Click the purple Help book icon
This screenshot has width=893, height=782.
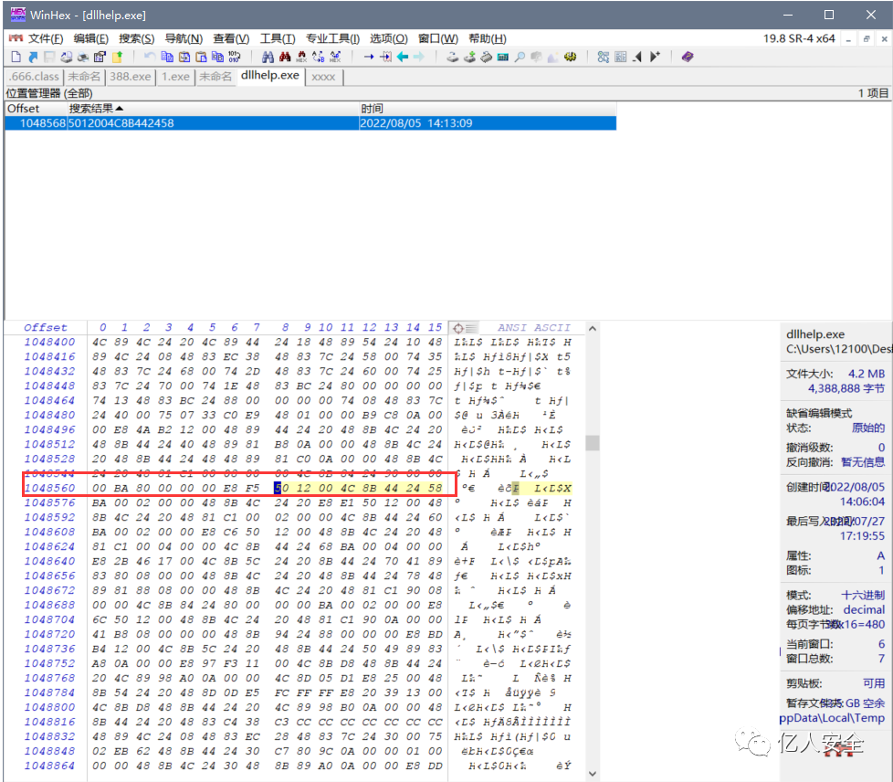688,57
